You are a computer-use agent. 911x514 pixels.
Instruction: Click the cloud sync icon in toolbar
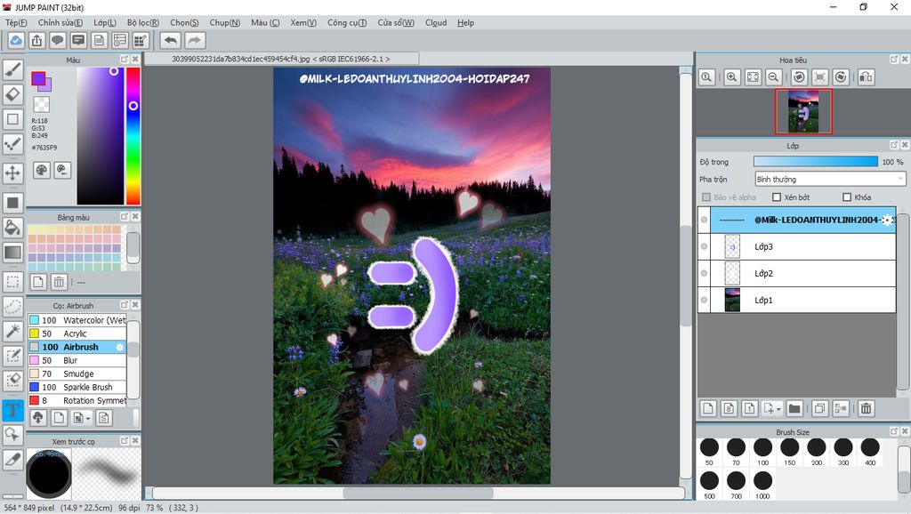(x=16, y=40)
